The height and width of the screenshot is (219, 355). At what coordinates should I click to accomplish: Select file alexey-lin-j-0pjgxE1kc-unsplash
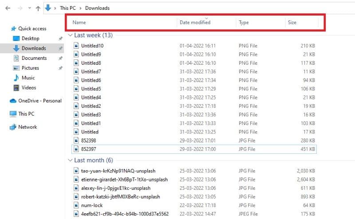[116, 188]
